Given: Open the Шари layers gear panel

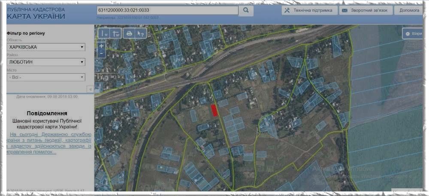Looking at the screenshot, I should click(413, 33).
